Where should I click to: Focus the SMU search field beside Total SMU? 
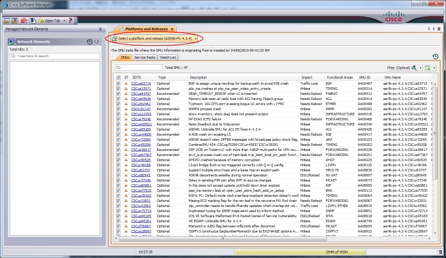pos(139,68)
